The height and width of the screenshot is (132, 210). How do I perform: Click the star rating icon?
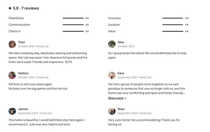[x=10, y=8]
